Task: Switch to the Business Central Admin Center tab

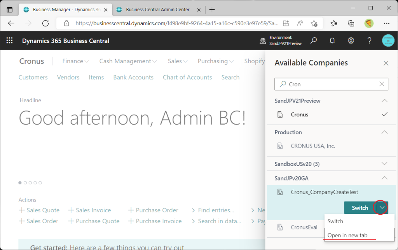Action: point(159,10)
